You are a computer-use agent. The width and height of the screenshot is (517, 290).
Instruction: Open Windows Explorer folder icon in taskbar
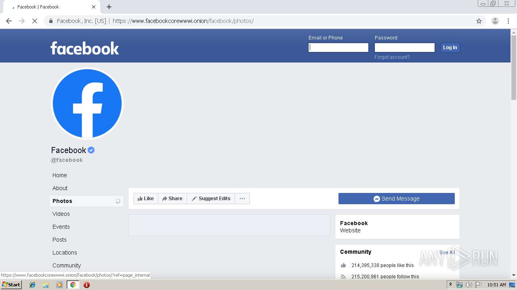click(46, 285)
